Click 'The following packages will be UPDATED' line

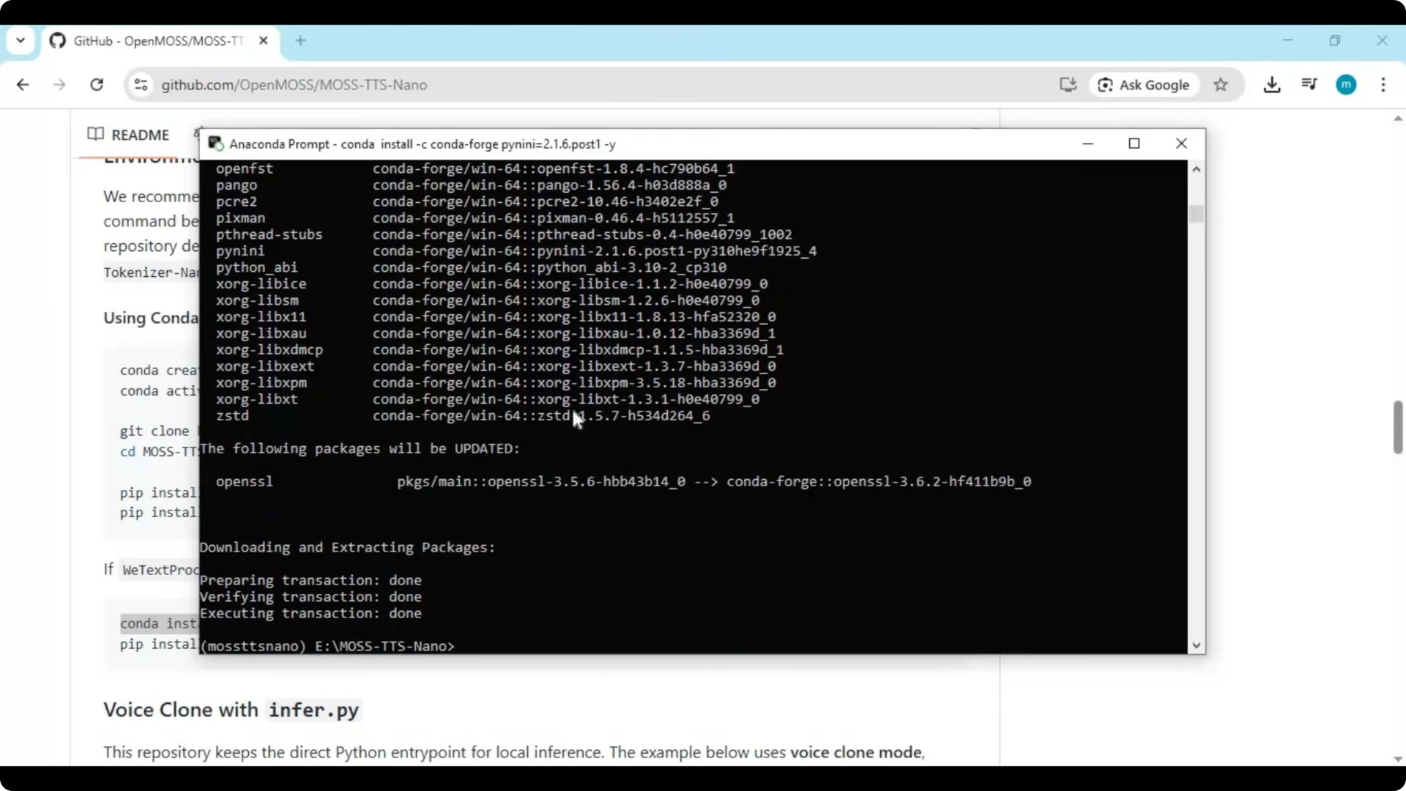360,449
